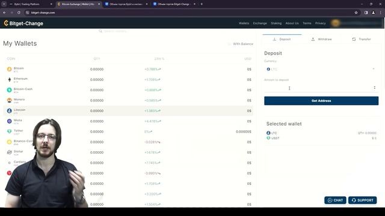Select the Ethereum wallet name
385x216 pixels.
point(20,79)
